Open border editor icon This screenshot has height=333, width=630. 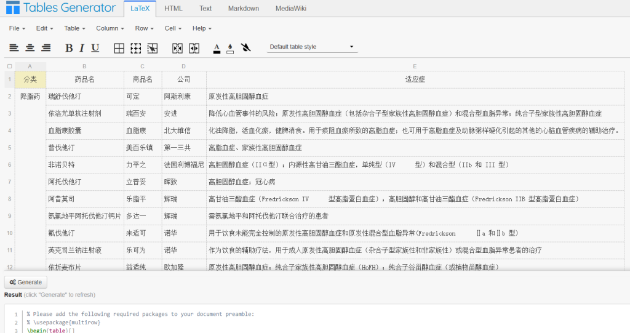coord(153,48)
